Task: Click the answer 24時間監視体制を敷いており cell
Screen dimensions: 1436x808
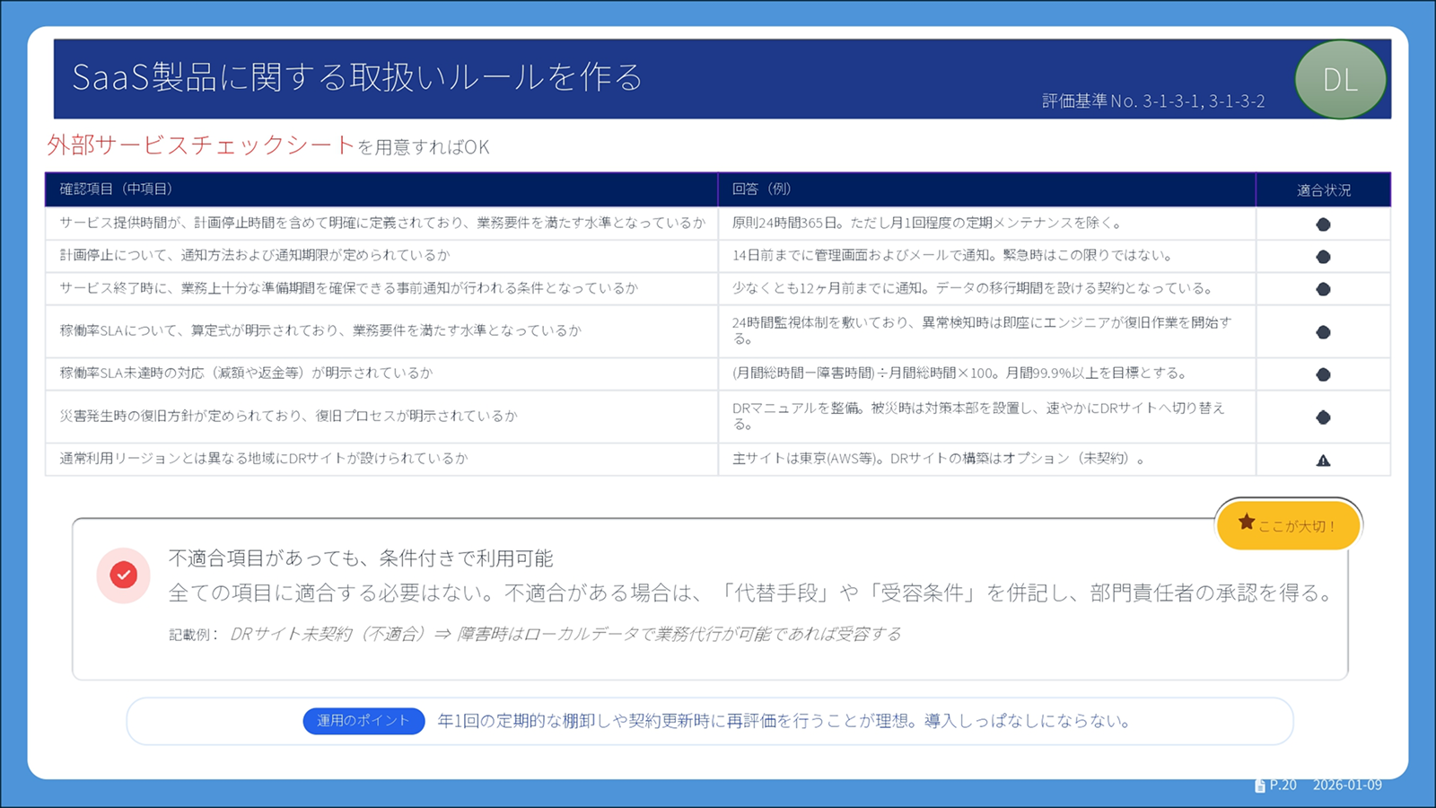Action: tap(987, 331)
